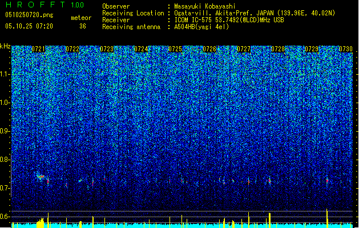Screen dimensions: 359x228
Task: Click the meteor label
Action: click(81, 18)
